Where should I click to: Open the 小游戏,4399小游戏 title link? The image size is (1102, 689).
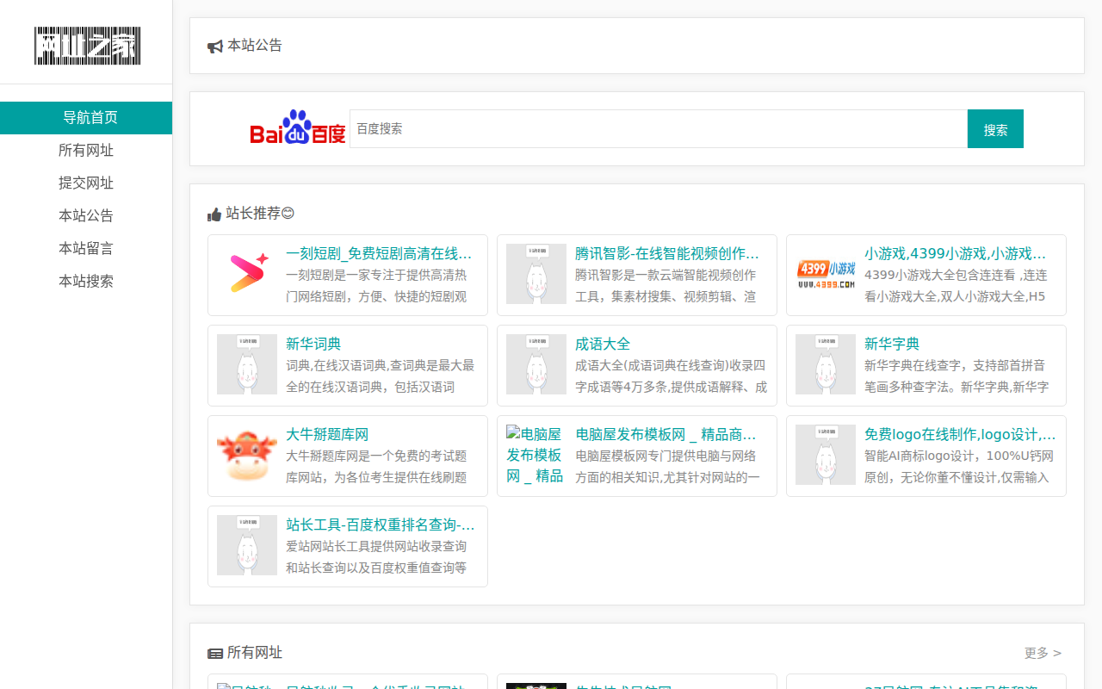pos(957,254)
